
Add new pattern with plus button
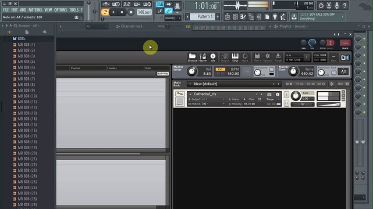[218, 17]
